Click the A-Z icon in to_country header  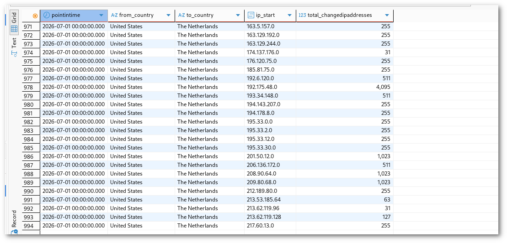point(181,15)
